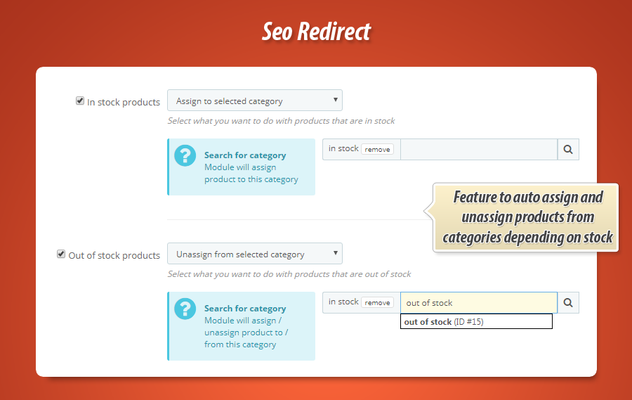632x400 pixels.
Task: Click the question mark icon in first info box
Action: 185,155
